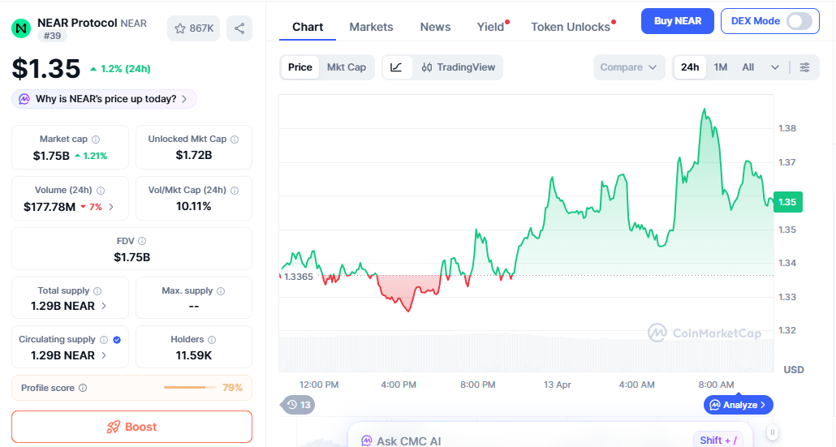Open Volume (24h) info icon
This screenshot has height=447, width=836.
coord(101,190)
